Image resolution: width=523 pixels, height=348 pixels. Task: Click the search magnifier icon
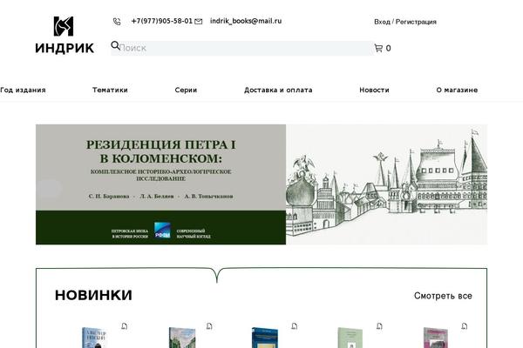pos(115,45)
